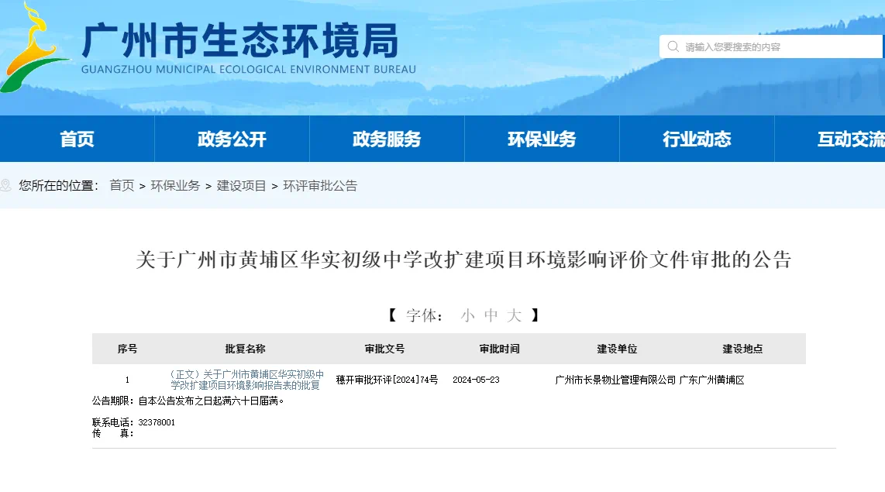
Task: Go to the 政务服务 navigation item
Action: (387, 139)
